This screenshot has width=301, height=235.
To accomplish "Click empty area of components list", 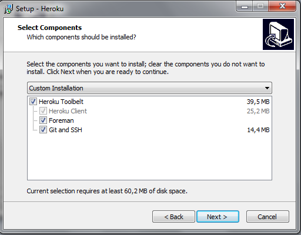I will coord(149,157).
